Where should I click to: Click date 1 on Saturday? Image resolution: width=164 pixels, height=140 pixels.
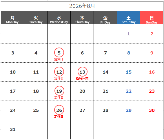(x=129, y=34)
